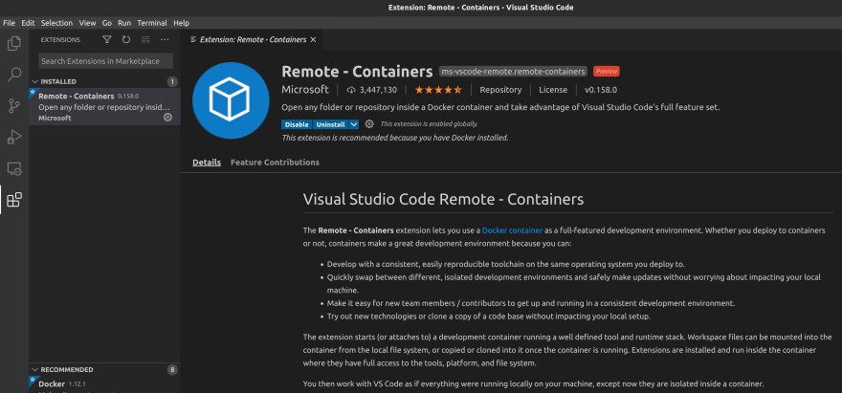Image resolution: width=842 pixels, height=393 pixels.
Task: Click the Remote - Containers cube logo
Action: point(231,100)
